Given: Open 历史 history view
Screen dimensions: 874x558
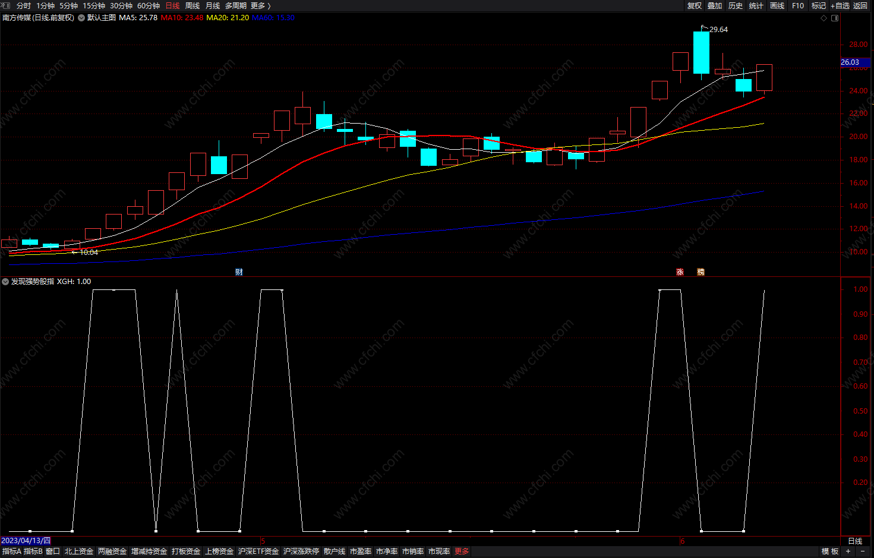Looking at the screenshot, I should pos(736,6).
